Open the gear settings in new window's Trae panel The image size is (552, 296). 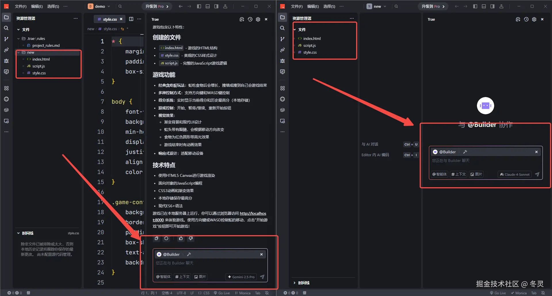[534, 19]
